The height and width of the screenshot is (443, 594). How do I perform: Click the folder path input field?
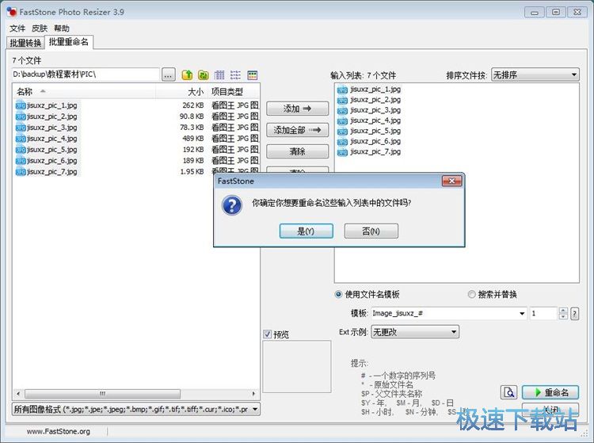pos(86,74)
